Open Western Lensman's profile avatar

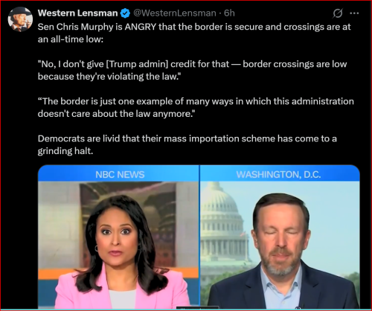coord(20,19)
